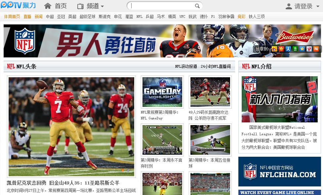Open the 马术 nav item

click(161, 16)
